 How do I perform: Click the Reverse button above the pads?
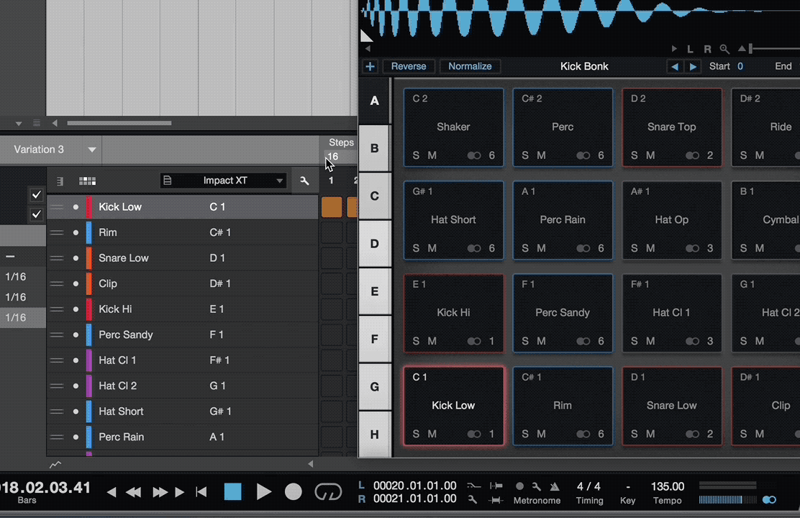(409, 66)
